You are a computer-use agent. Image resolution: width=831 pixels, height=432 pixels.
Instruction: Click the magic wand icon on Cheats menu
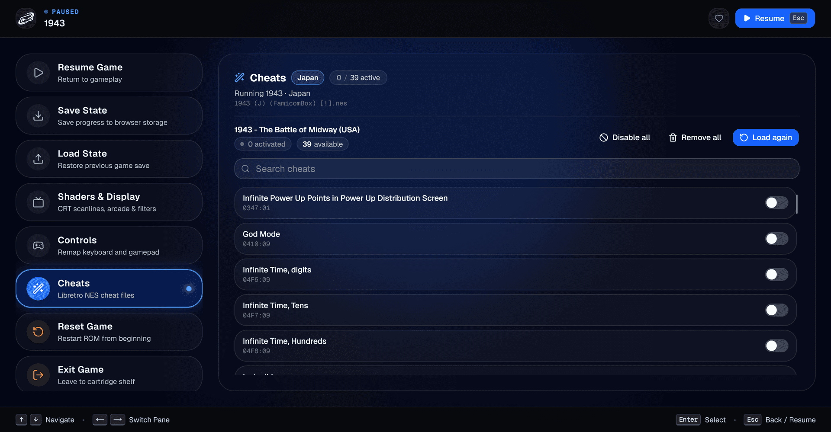39,288
